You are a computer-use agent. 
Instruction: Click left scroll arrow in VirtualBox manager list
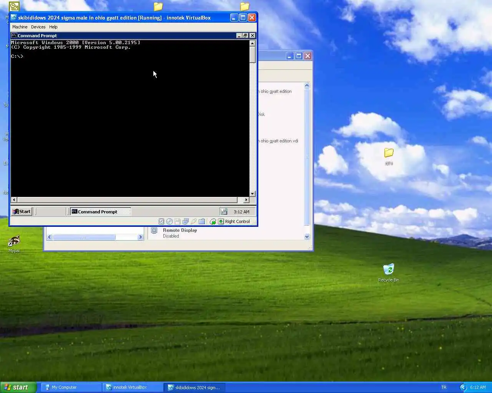pos(49,237)
